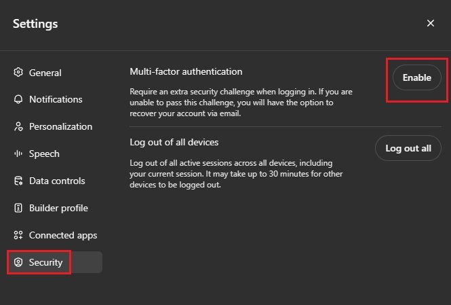Select the Data controls tab
This screenshot has height=305, width=451.
[57, 181]
